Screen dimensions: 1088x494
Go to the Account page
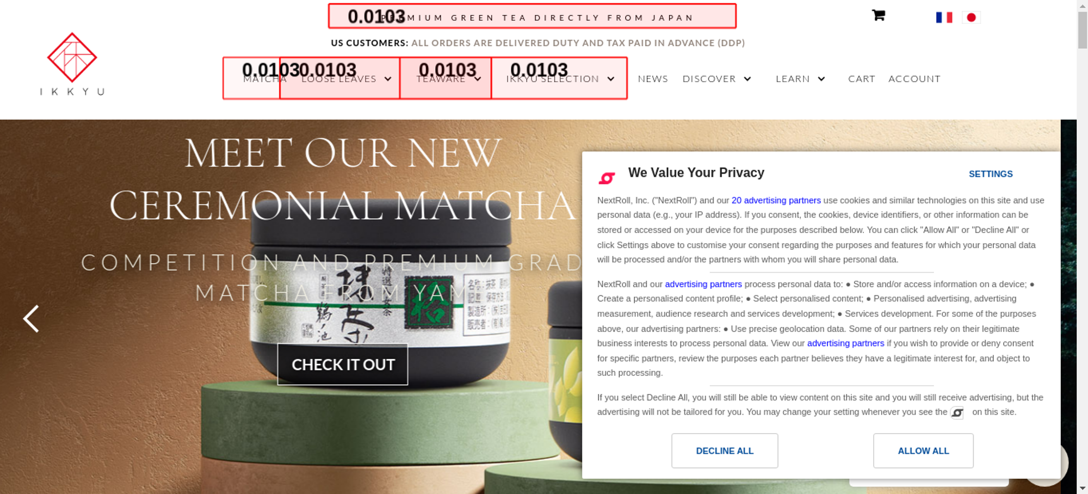click(x=914, y=79)
